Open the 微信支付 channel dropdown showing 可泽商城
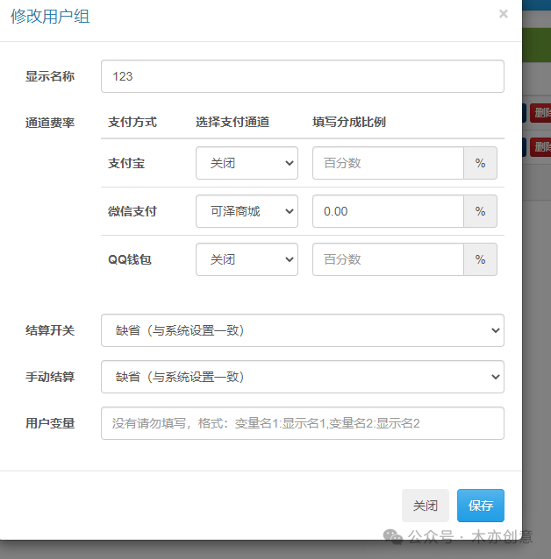Screen dimensions: 551x559 click(247, 211)
